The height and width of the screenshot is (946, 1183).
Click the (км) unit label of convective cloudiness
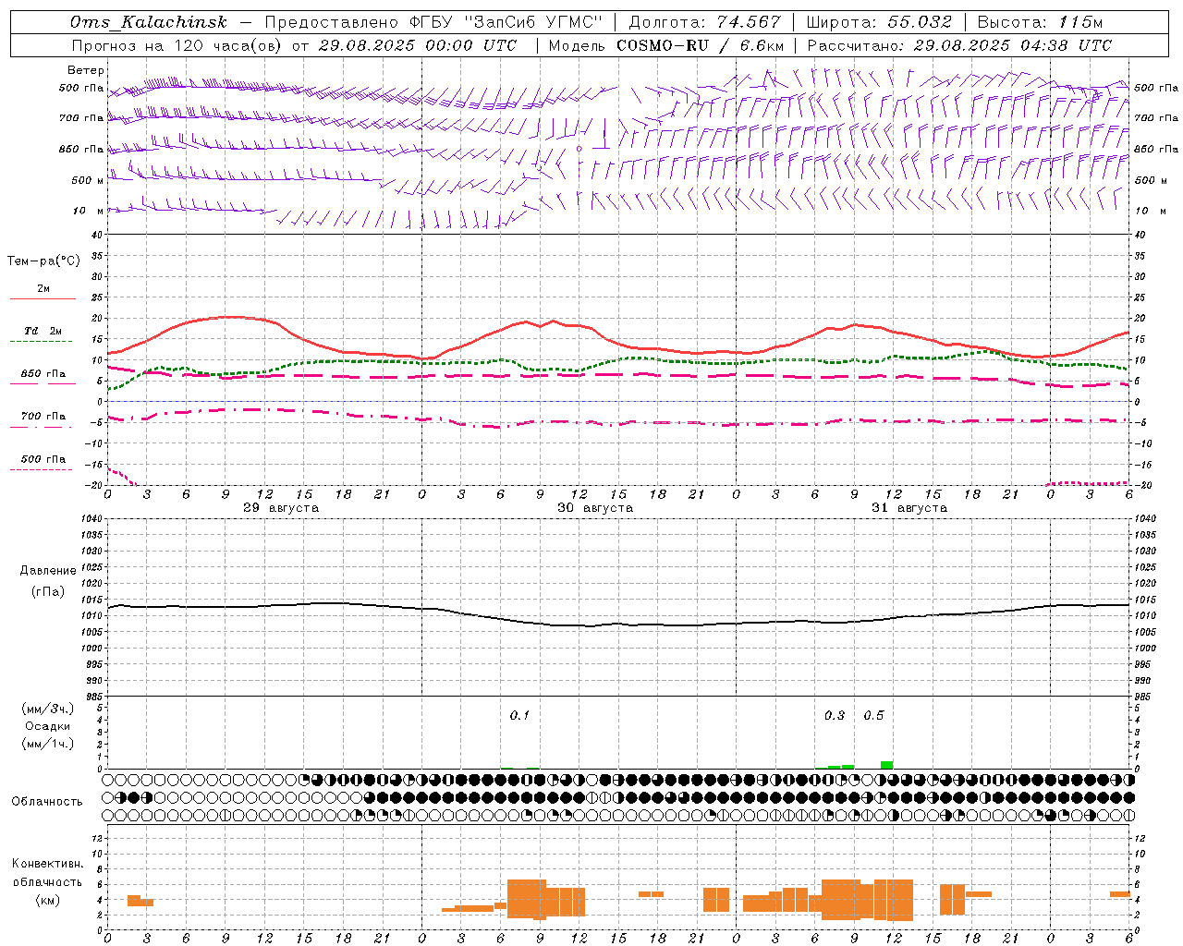click(x=47, y=900)
